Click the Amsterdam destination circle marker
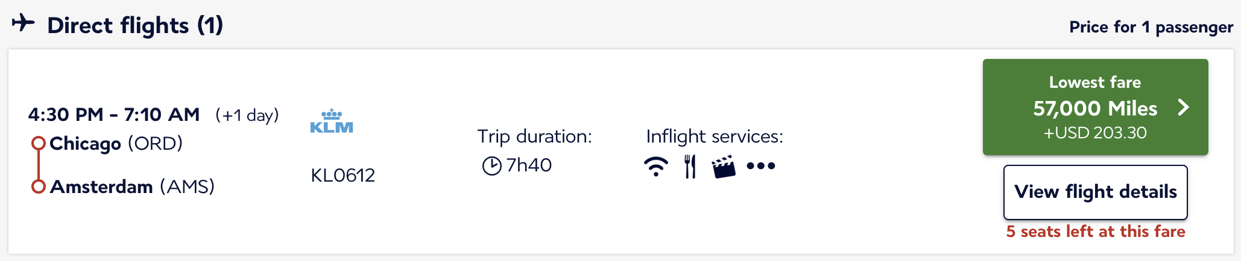1241x261 pixels. [x=39, y=186]
